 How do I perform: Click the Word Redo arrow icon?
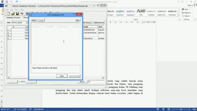click(17, 2)
